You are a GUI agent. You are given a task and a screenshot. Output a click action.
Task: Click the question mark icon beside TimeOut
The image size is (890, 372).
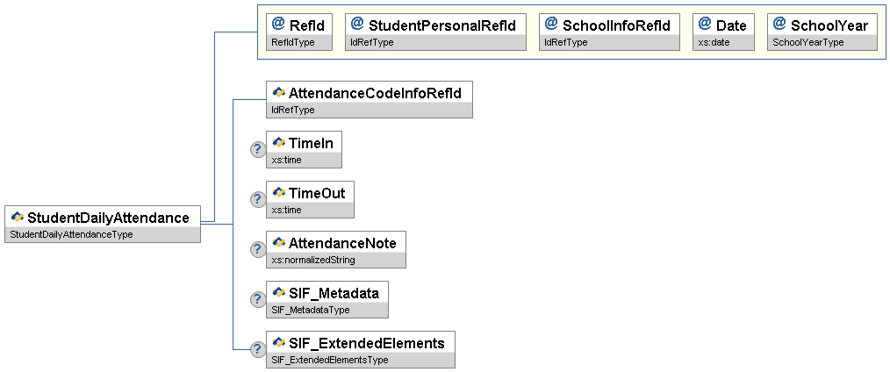click(258, 199)
